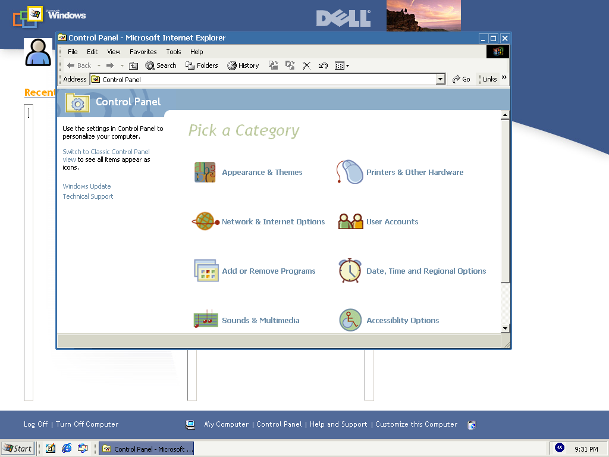Click the Delete X toolbar icon
This screenshot has width=609, height=457.
tap(306, 65)
